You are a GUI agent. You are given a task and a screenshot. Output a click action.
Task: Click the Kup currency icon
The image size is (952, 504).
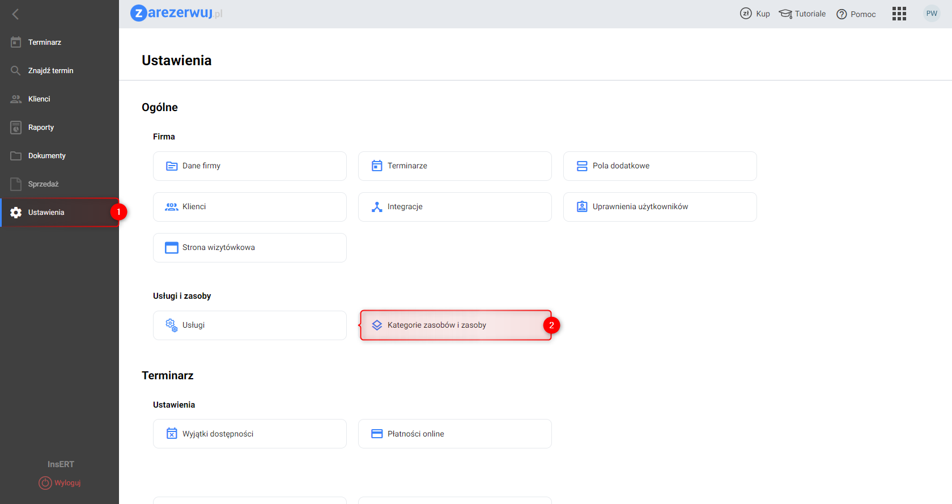[746, 14]
